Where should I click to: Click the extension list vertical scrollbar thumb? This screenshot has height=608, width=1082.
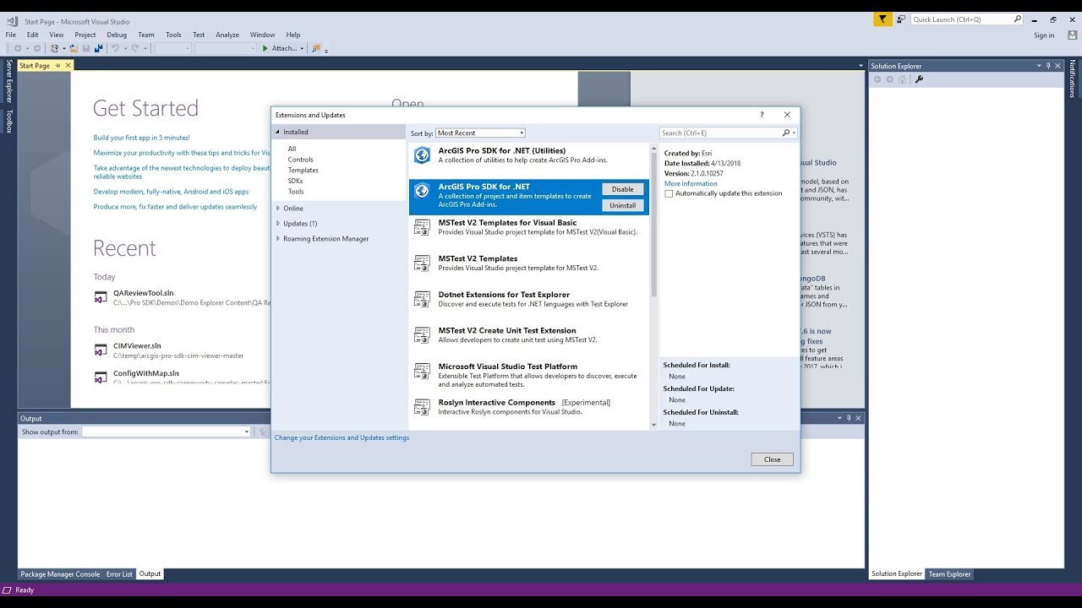tap(653, 224)
